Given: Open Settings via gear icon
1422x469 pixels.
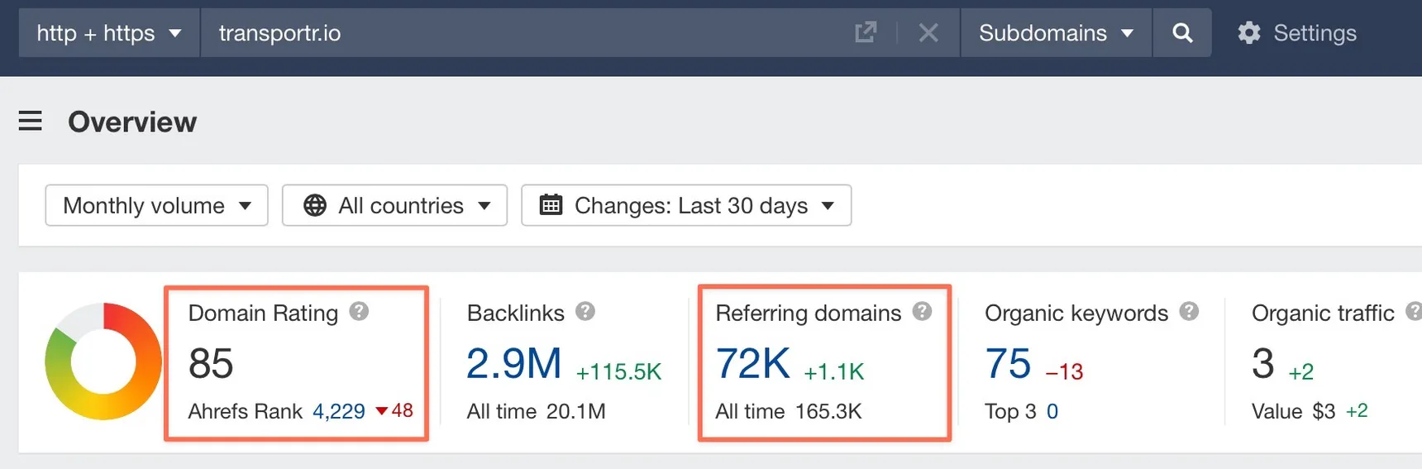Looking at the screenshot, I should tap(1248, 33).
